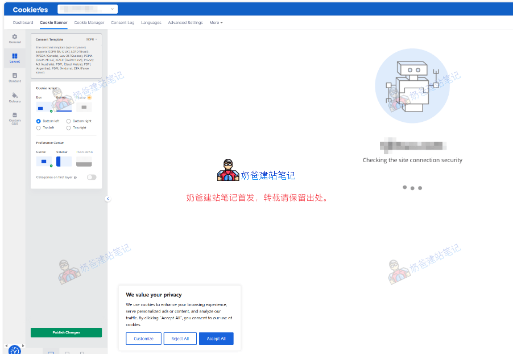The width and height of the screenshot is (513, 354).
Task: Select the Bottom right position radio
Action: 69,121
